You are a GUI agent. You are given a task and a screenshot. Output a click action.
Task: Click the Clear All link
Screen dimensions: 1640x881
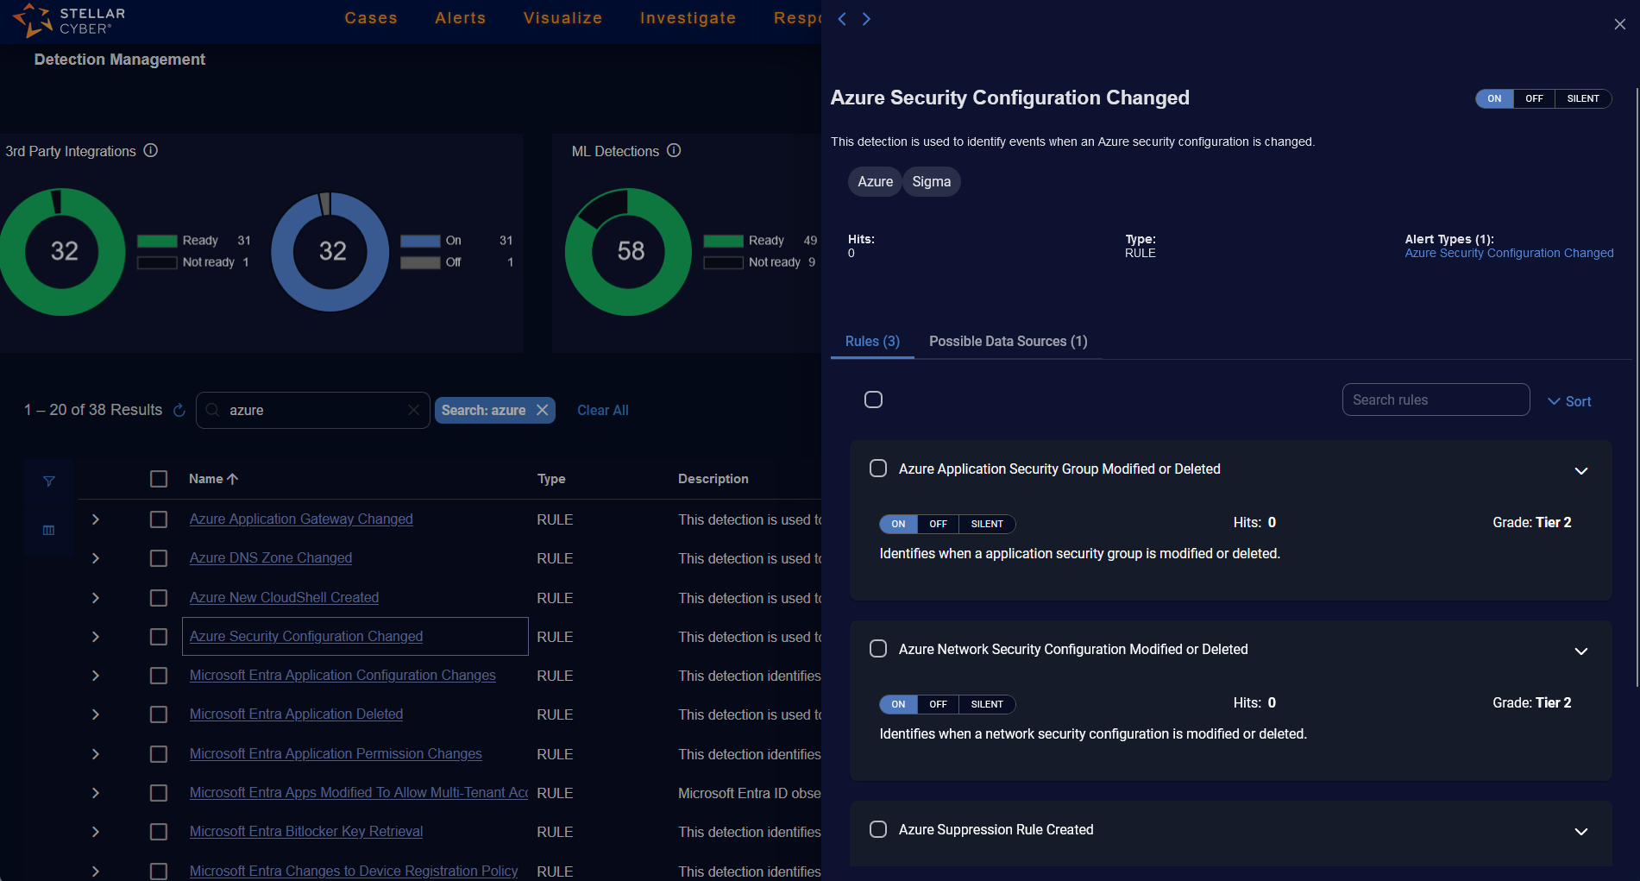(602, 411)
